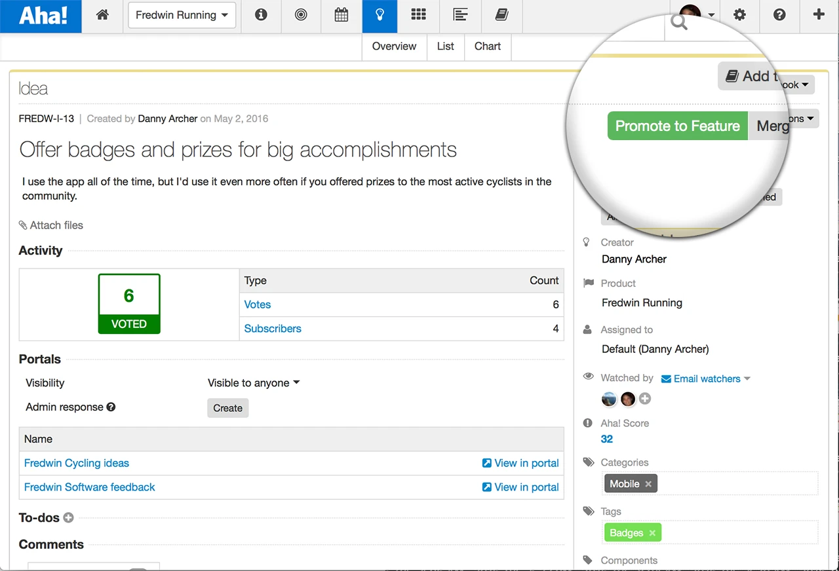Click the second watcher avatar

point(628,399)
